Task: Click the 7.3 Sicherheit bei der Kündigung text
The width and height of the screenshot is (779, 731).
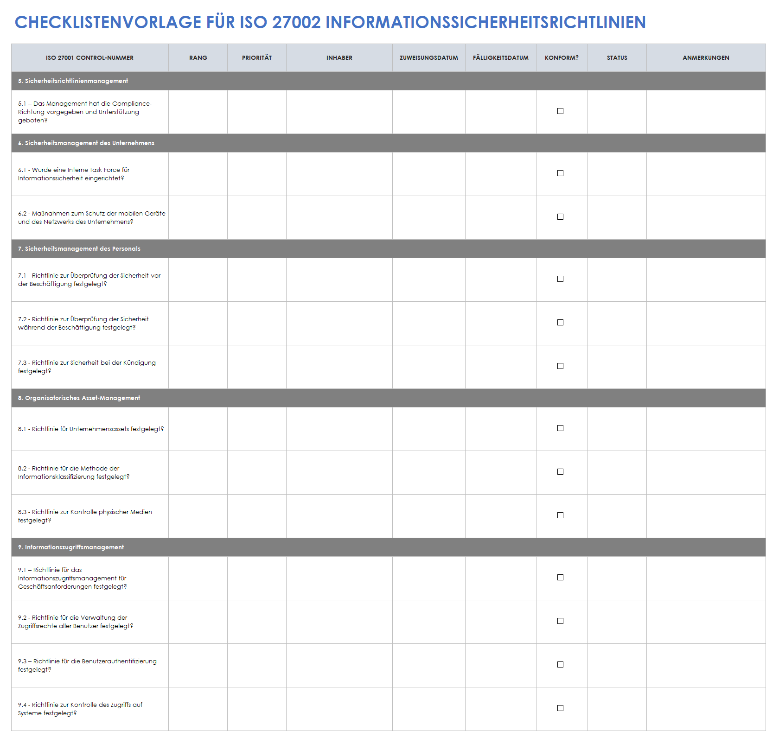Action: (87, 367)
